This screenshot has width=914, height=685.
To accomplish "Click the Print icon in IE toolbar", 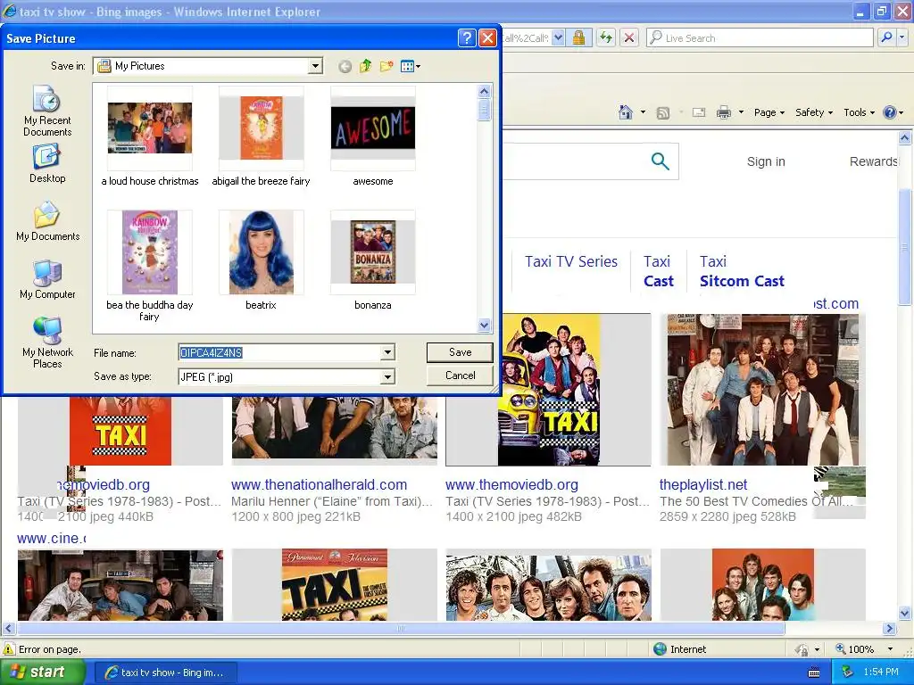I will coord(723,112).
